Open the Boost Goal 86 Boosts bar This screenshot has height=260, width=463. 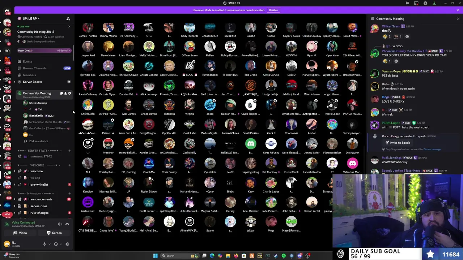(x=43, y=51)
